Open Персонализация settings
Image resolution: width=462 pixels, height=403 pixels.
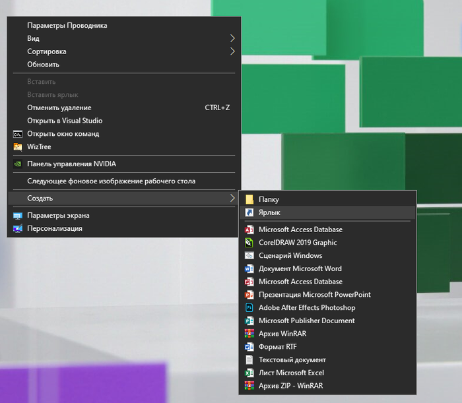pos(124,228)
